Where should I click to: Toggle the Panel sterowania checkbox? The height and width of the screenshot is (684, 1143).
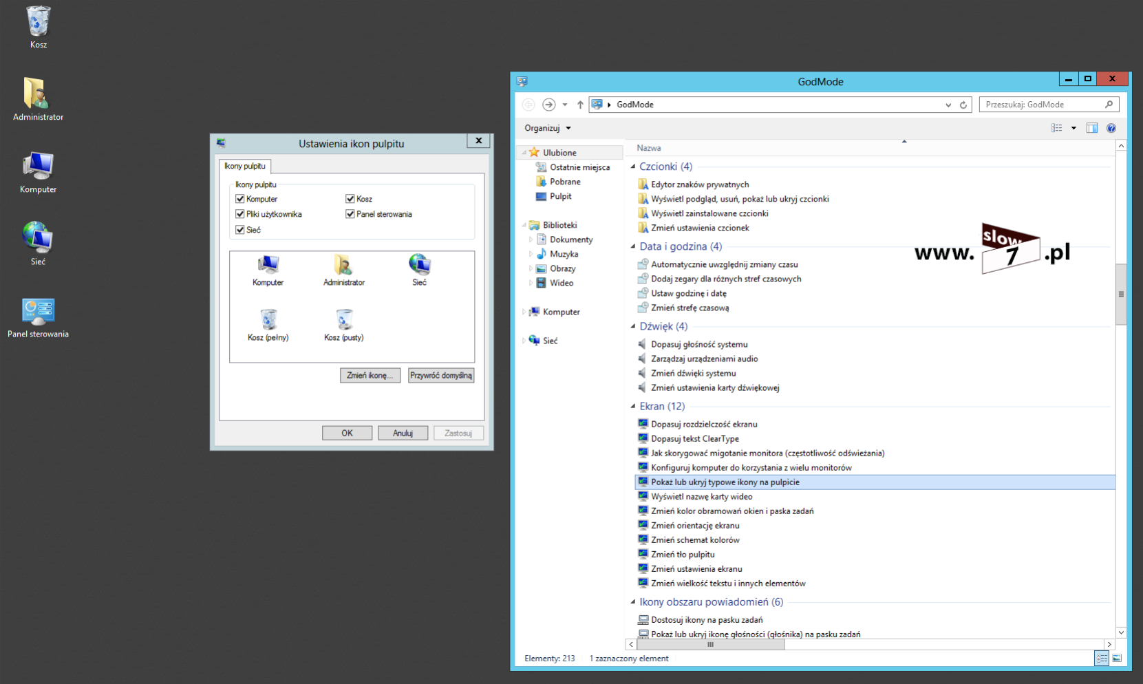click(350, 214)
